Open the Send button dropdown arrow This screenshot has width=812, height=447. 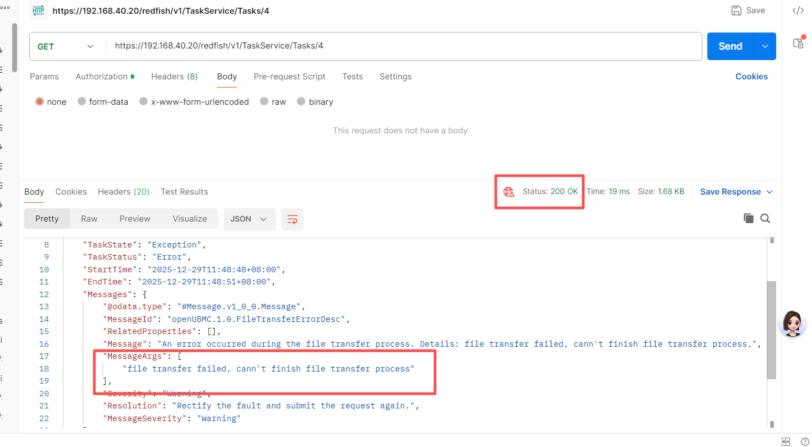pyautogui.click(x=765, y=46)
